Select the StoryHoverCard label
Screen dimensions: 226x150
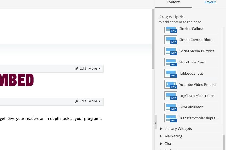click(x=192, y=62)
